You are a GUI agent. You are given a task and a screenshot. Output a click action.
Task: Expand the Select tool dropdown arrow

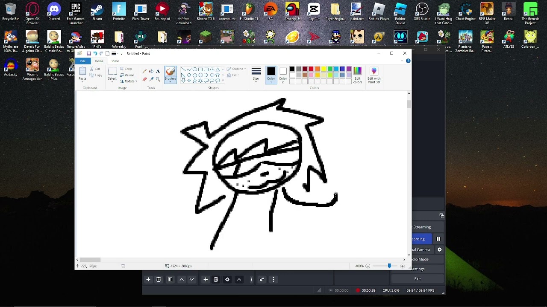click(x=112, y=81)
